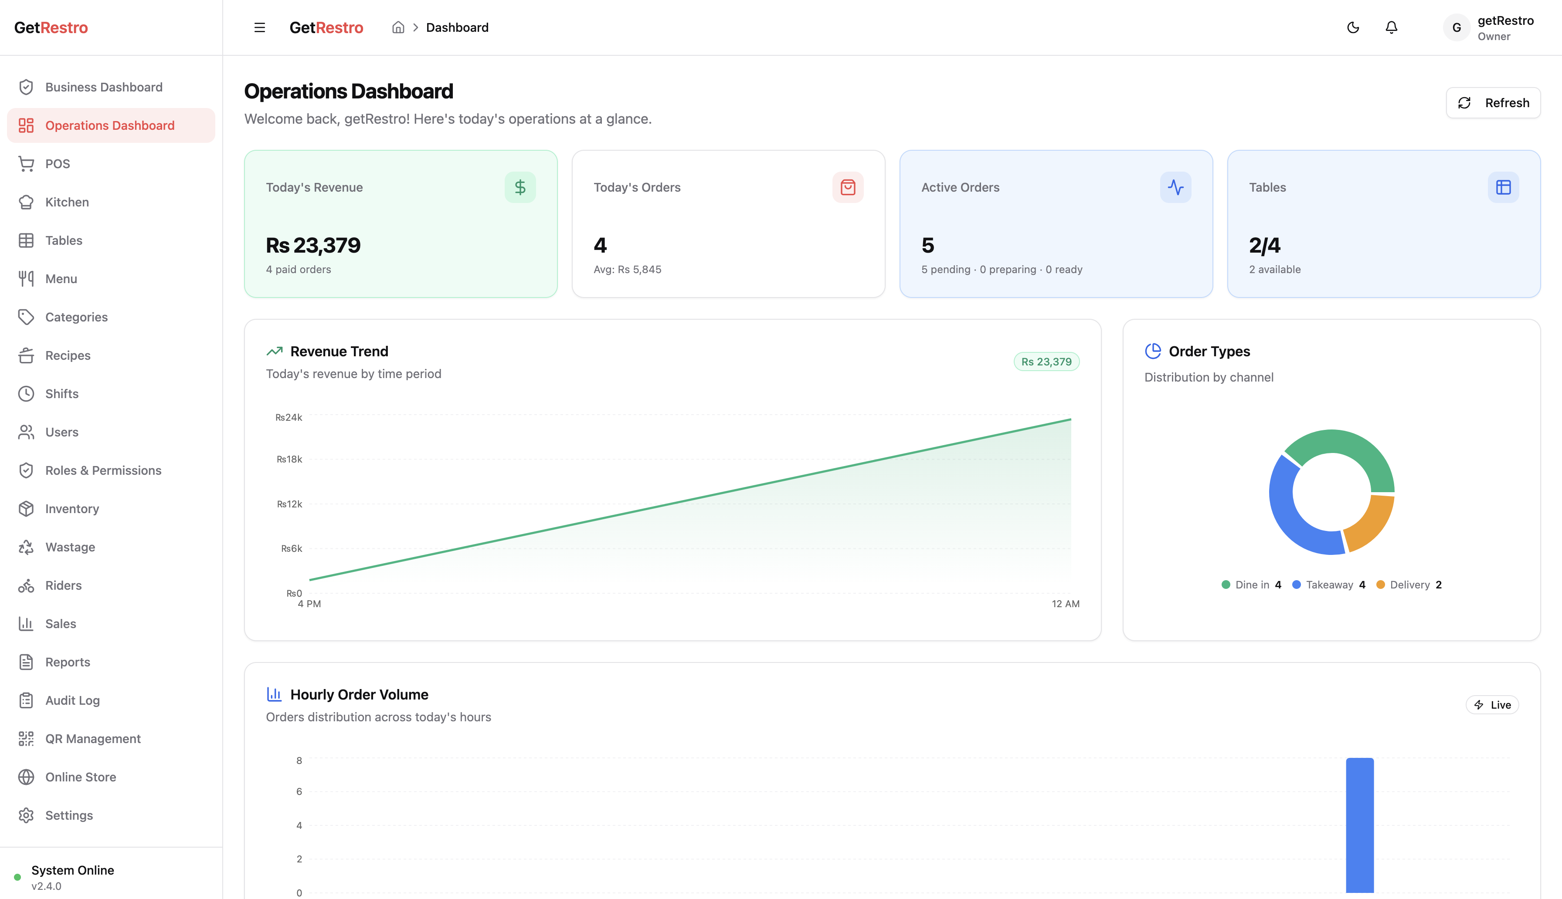
Task: Click the Dashboard breadcrumb link
Action: pyautogui.click(x=457, y=27)
